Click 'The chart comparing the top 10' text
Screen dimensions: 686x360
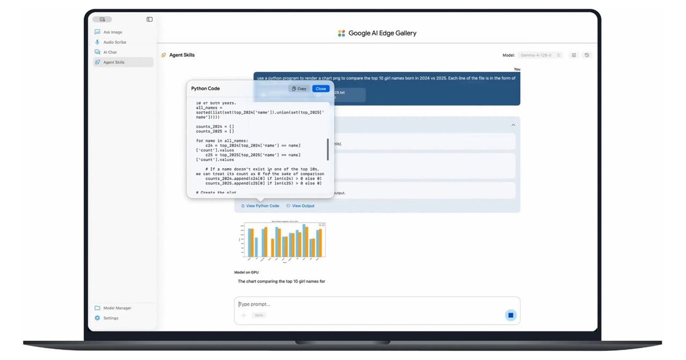click(x=281, y=281)
